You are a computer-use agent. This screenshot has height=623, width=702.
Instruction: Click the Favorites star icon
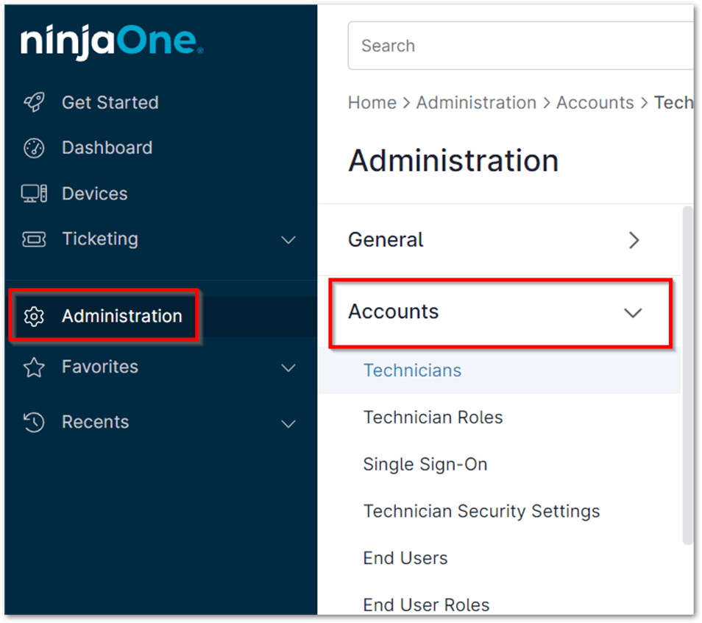click(34, 367)
